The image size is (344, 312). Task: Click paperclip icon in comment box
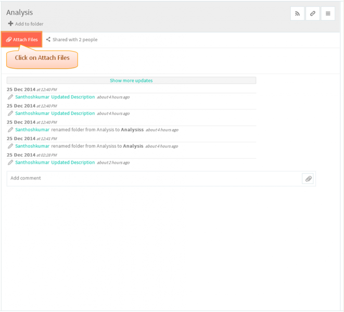pos(308,179)
